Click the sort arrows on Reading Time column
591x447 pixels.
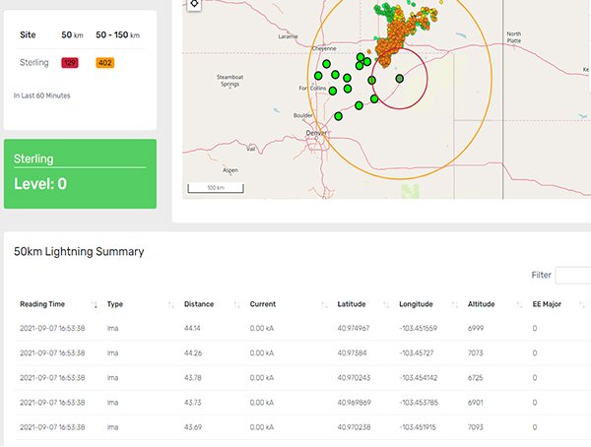[x=95, y=304]
